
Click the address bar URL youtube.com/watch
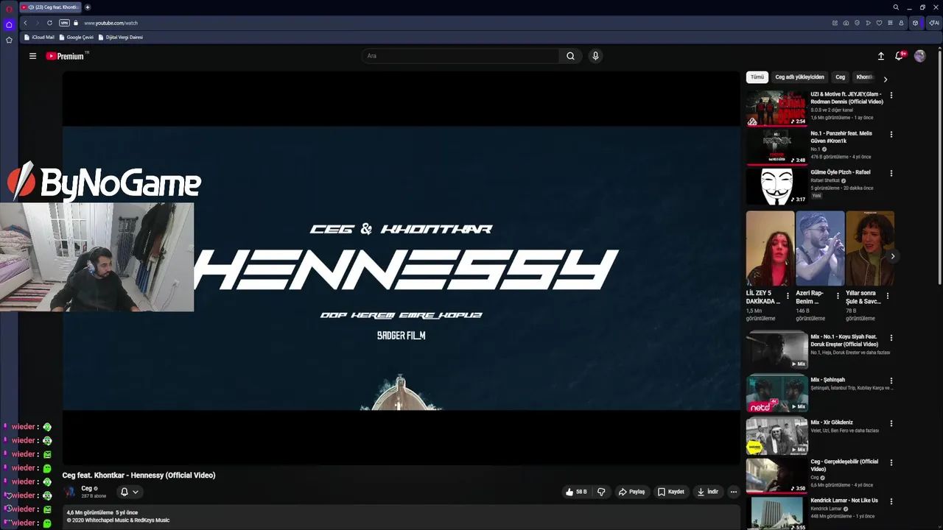111,23
